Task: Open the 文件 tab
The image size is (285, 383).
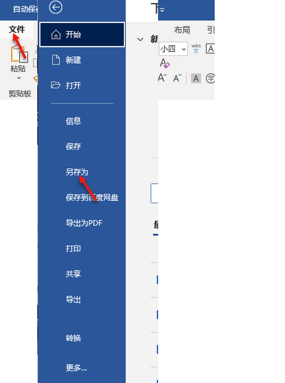Action: click(x=17, y=30)
